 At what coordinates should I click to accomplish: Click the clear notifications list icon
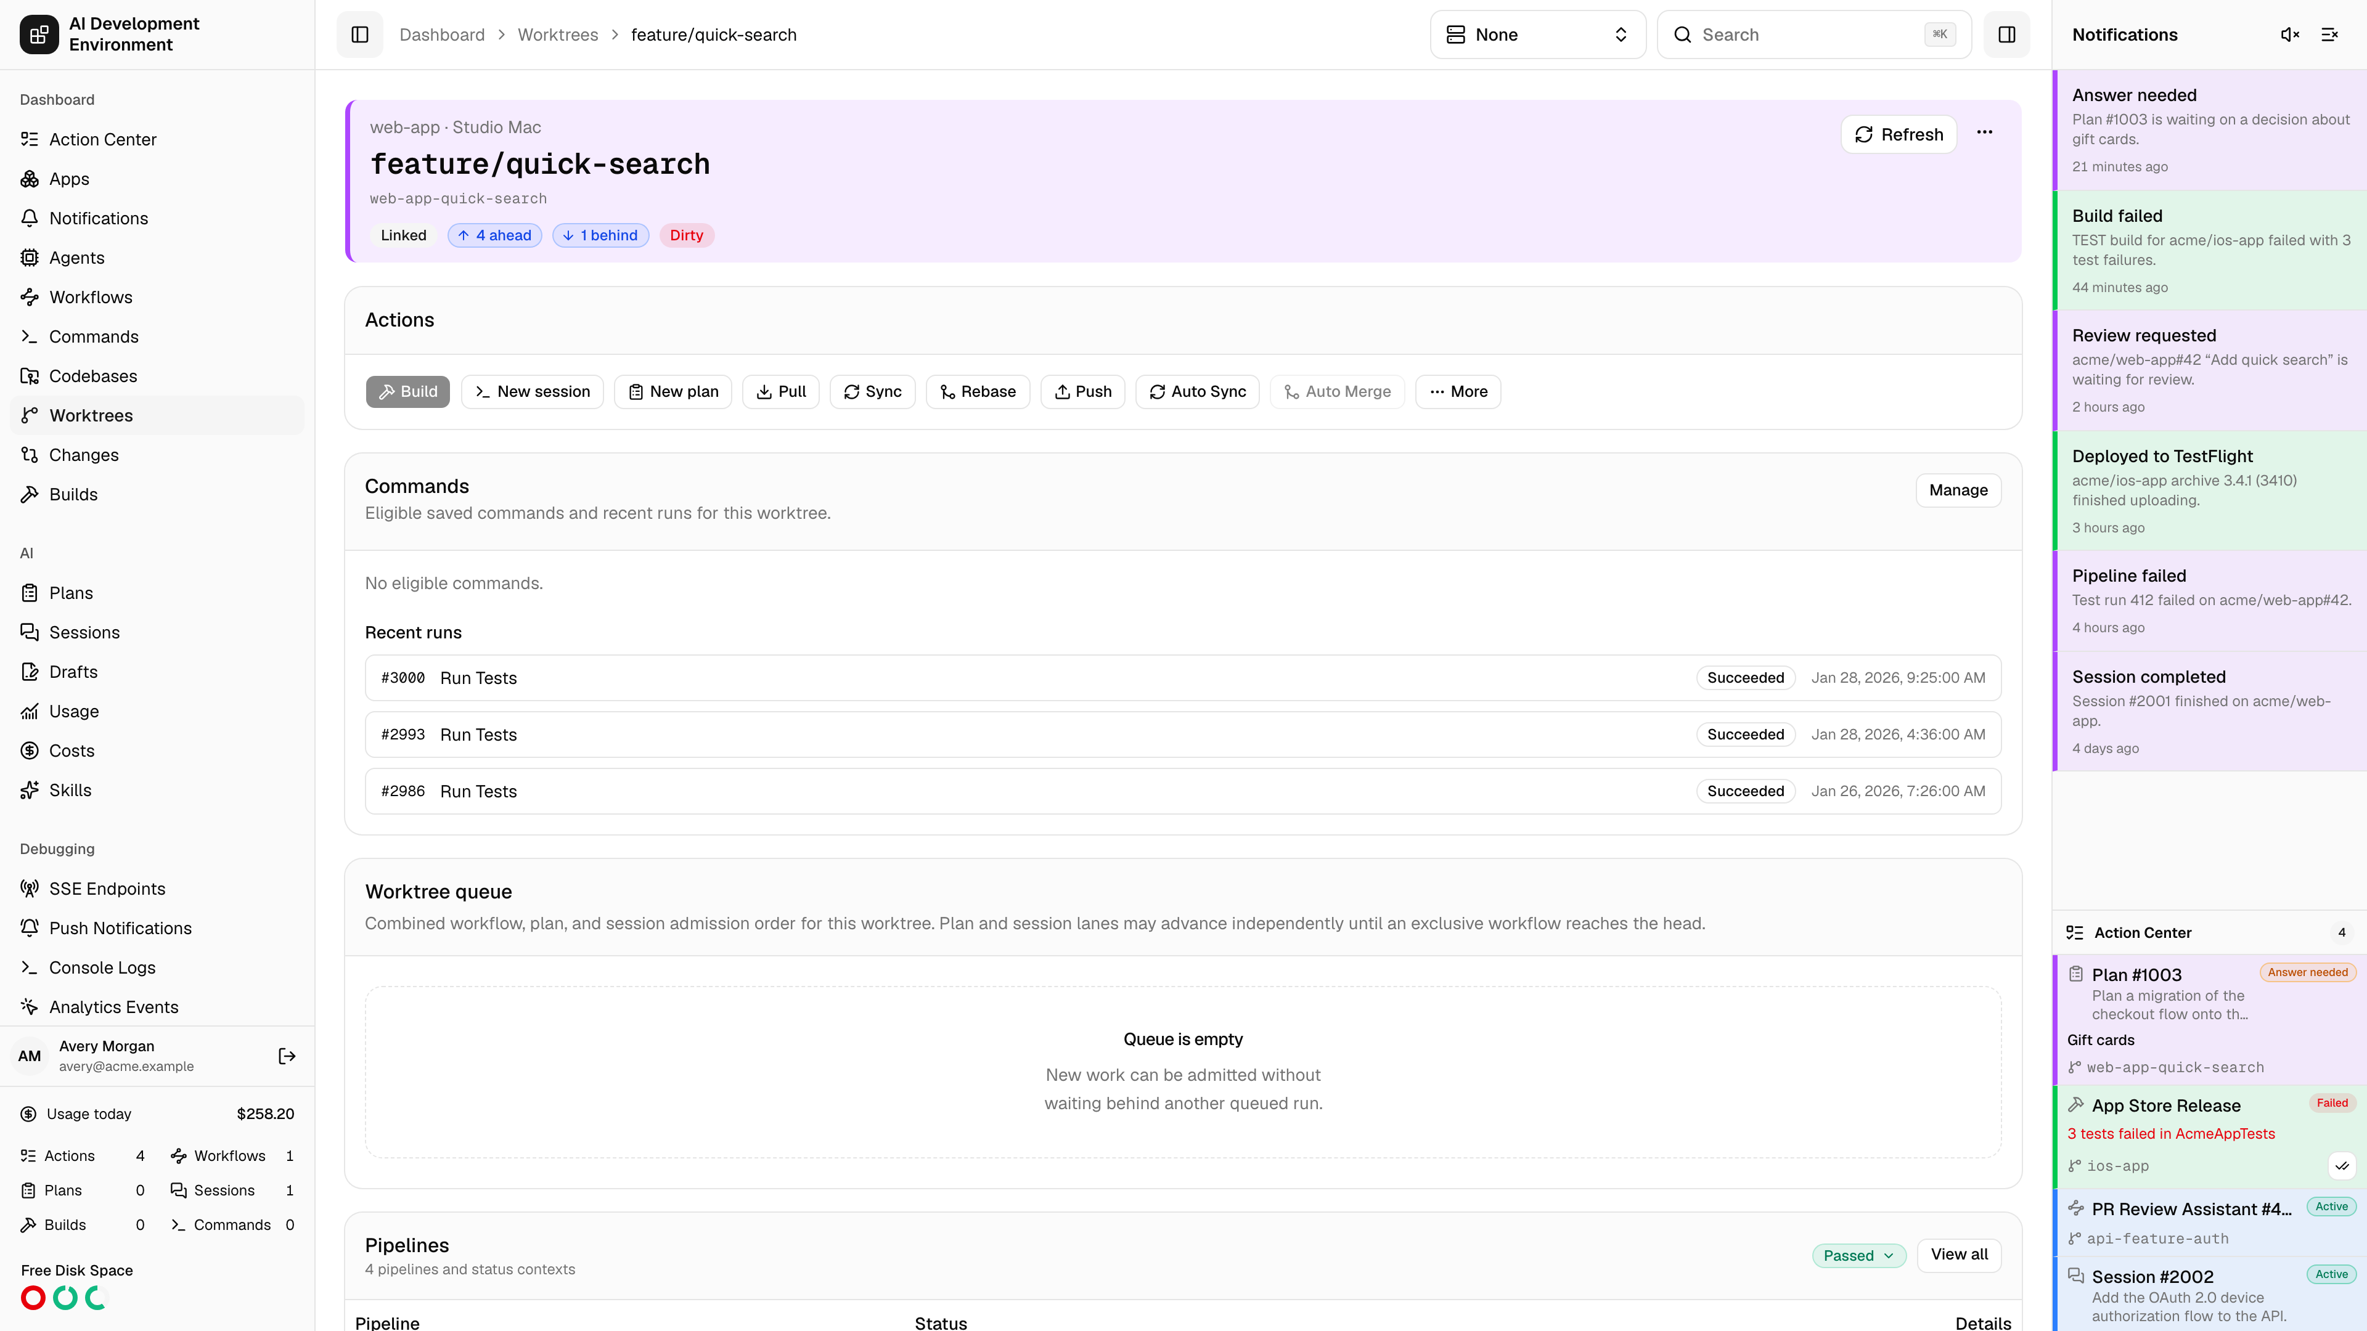(x=2329, y=35)
